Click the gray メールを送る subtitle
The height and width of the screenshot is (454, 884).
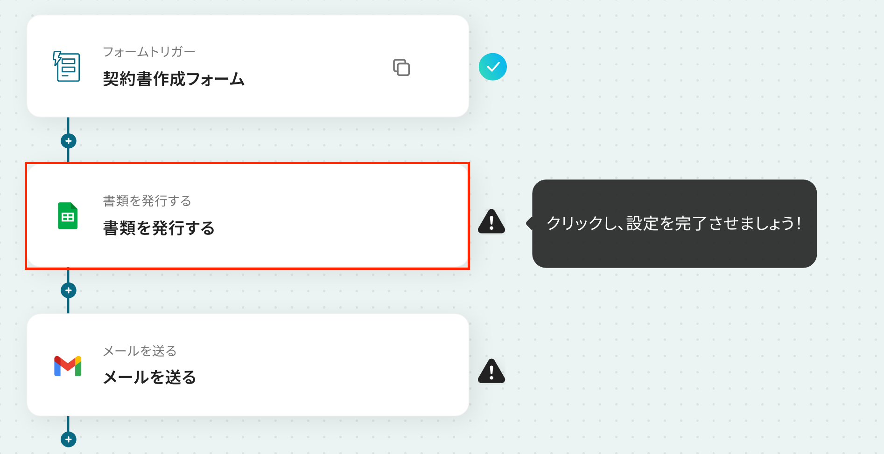pyautogui.click(x=140, y=351)
